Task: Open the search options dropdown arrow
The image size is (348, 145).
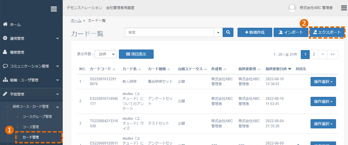Action: click(x=218, y=32)
